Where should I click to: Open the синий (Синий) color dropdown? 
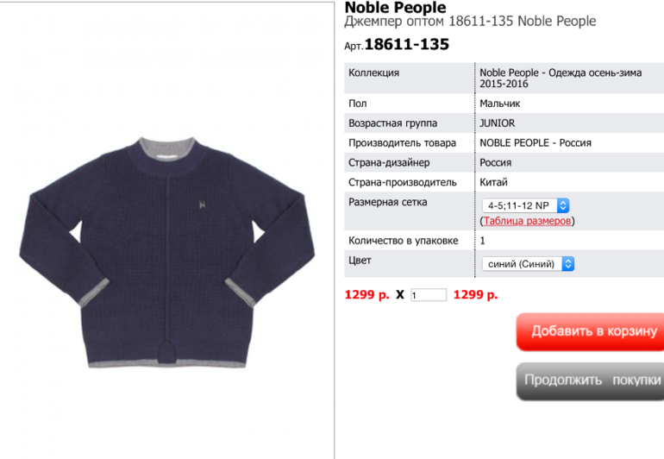coord(528,264)
